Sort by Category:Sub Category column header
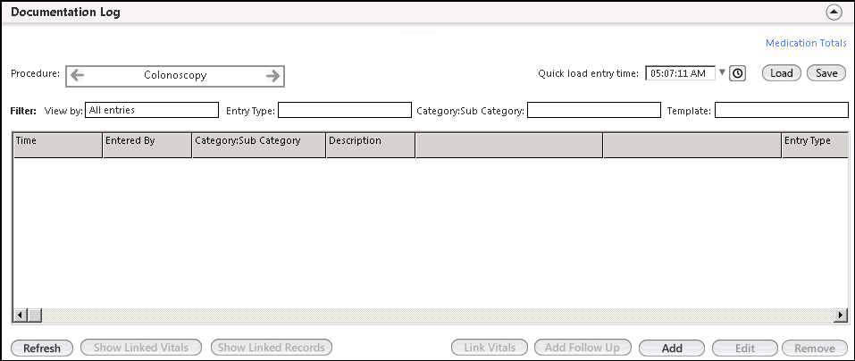The height and width of the screenshot is (361, 855). pyautogui.click(x=259, y=145)
